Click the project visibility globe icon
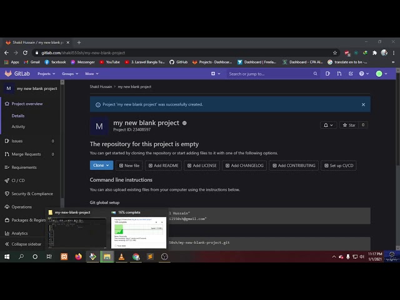Screen dimensions: 400x300 pos(184,123)
